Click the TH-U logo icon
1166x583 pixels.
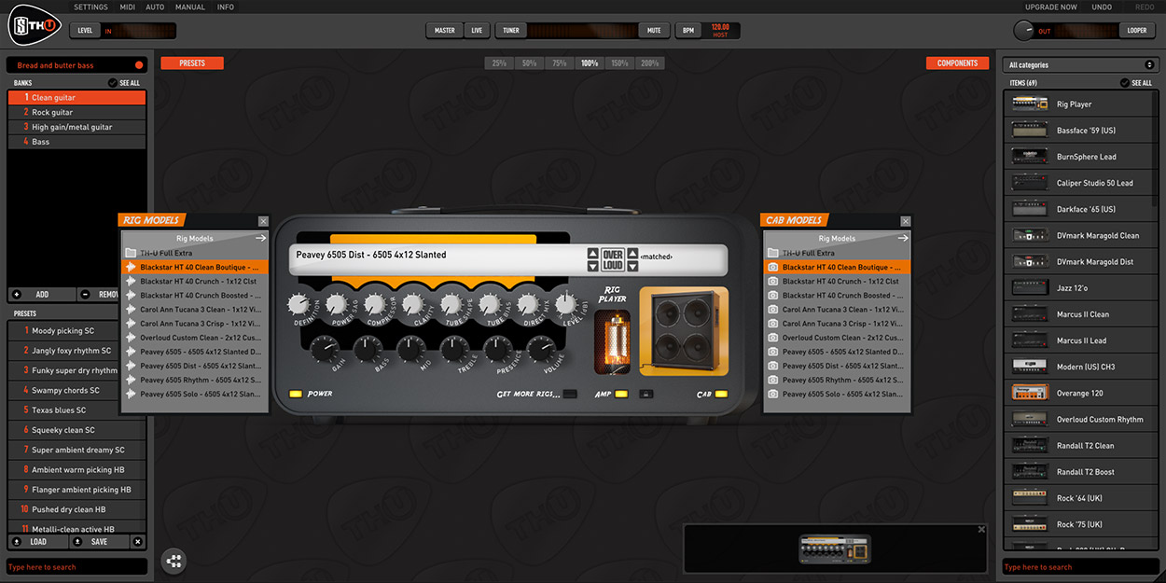[x=35, y=25]
